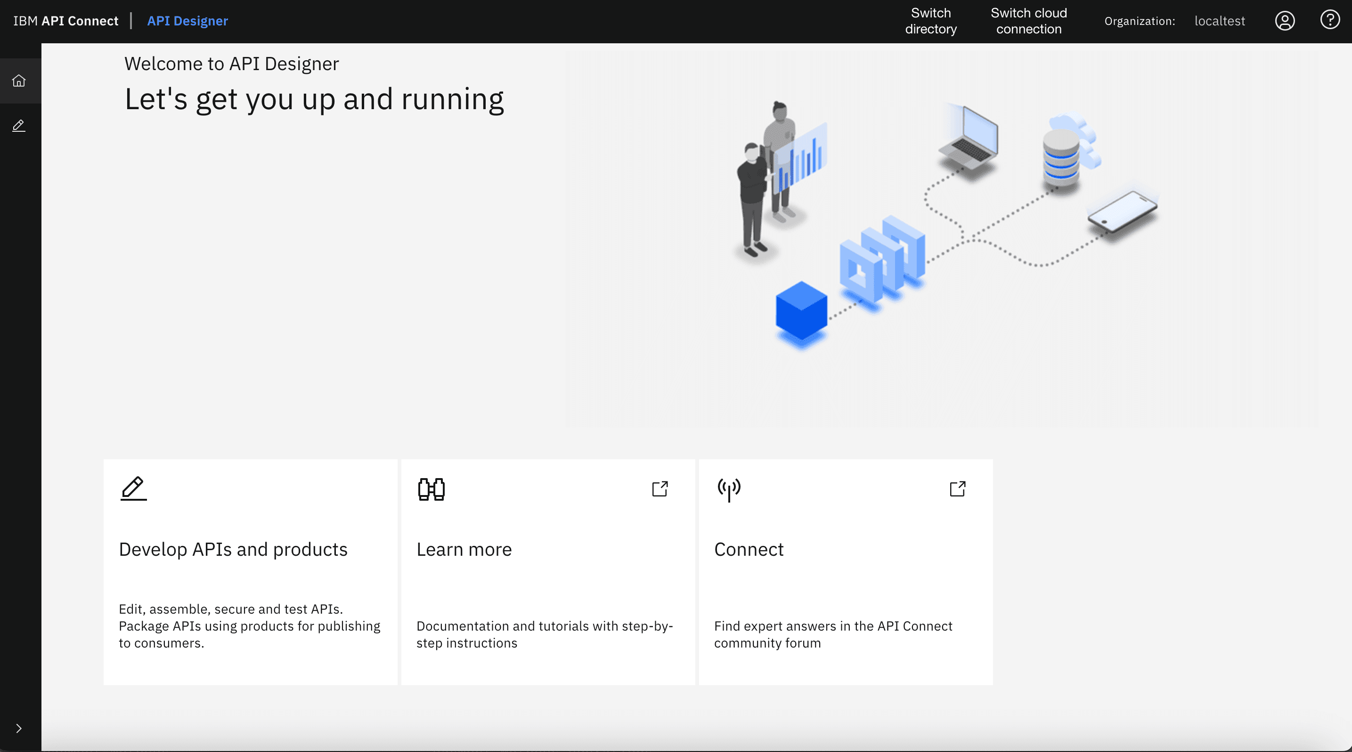Click the pencil icon on Develop APIs card
Image resolution: width=1352 pixels, height=752 pixels.
point(133,489)
